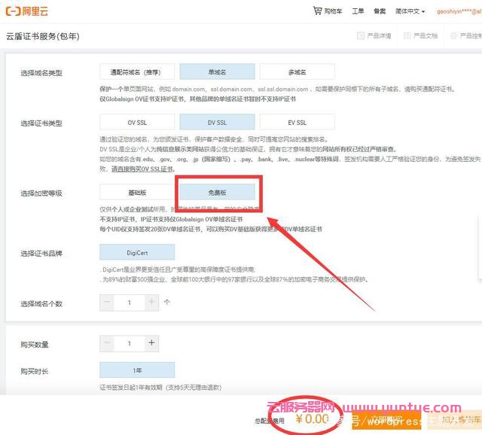Click into the purchase quantity input field

pos(130,343)
